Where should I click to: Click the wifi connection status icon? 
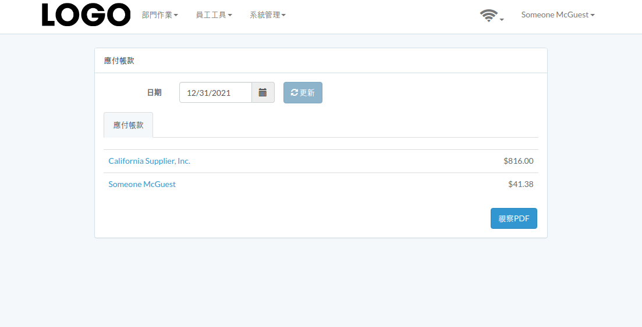point(489,16)
